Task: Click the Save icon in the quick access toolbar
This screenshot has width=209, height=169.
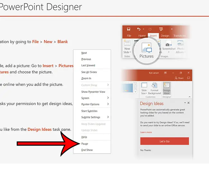Action: [x=129, y=29]
